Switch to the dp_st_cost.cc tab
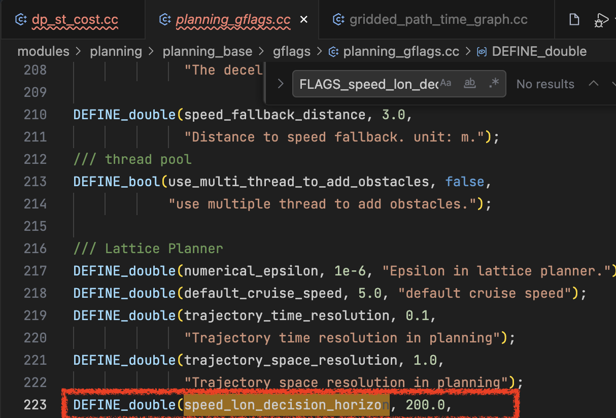This screenshot has width=616, height=418. 75,20
